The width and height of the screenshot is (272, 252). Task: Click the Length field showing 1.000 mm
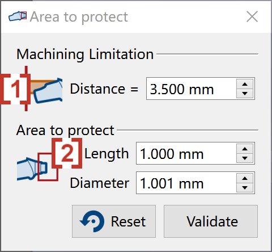click(195, 153)
